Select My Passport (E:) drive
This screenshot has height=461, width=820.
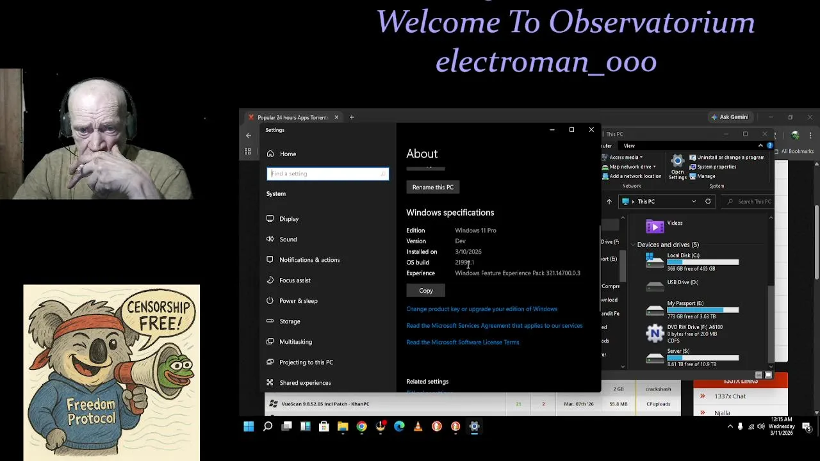click(x=692, y=309)
